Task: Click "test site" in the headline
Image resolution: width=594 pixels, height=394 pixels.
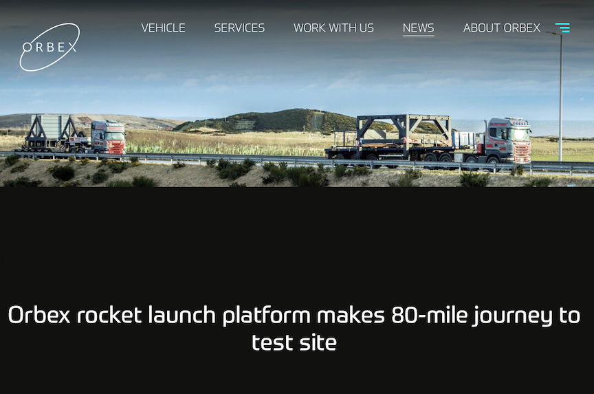Action: [x=294, y=342]
